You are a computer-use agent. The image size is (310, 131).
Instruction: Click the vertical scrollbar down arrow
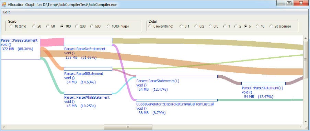306,122
